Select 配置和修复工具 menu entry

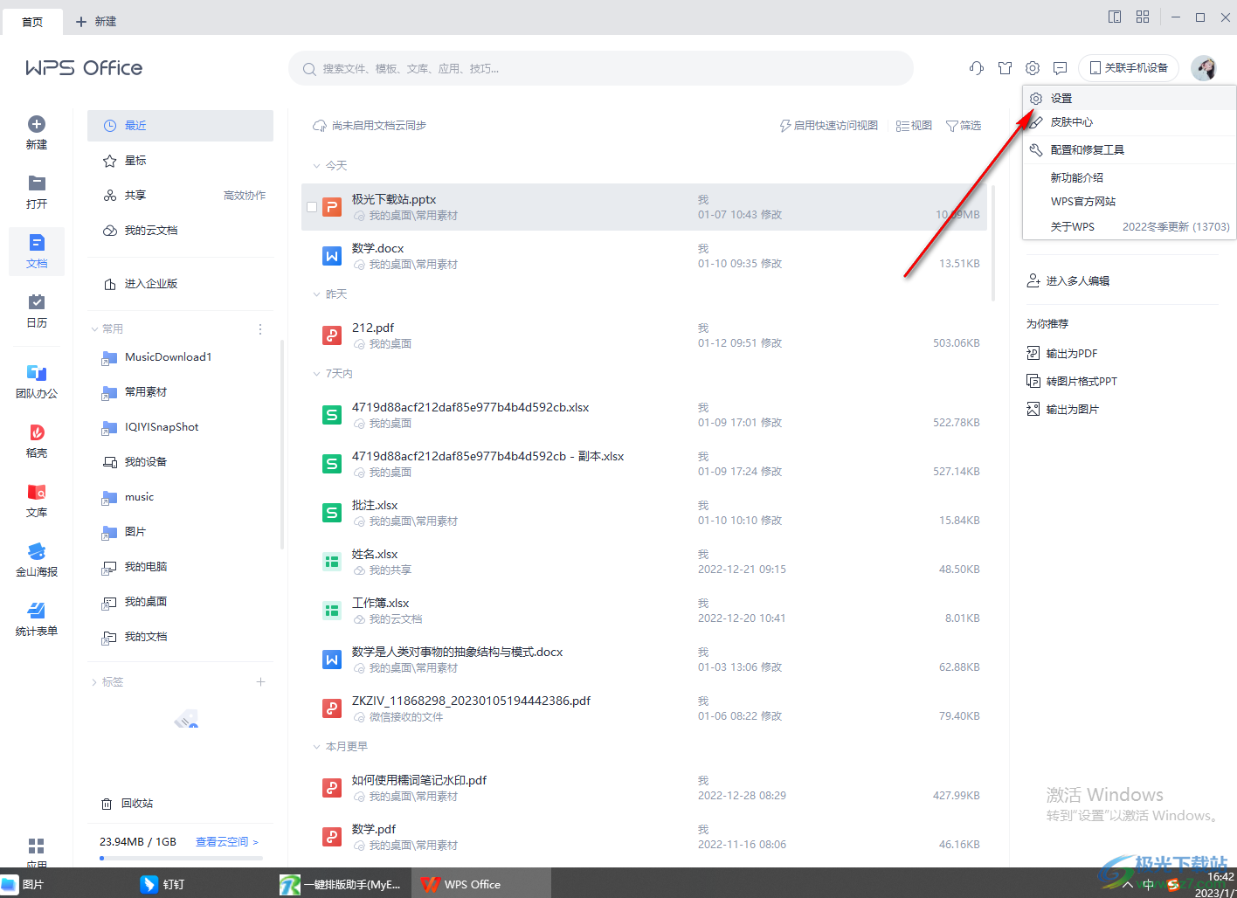[x=1130, y=150]
